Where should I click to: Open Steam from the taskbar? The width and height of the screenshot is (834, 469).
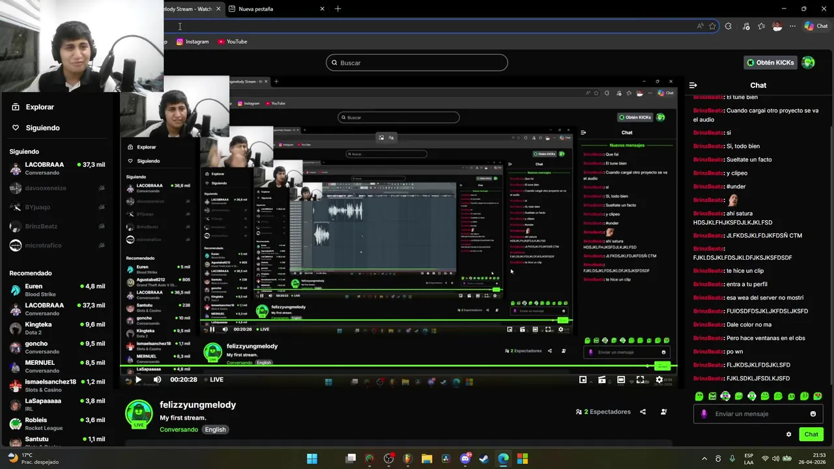(x=484, y=459)
